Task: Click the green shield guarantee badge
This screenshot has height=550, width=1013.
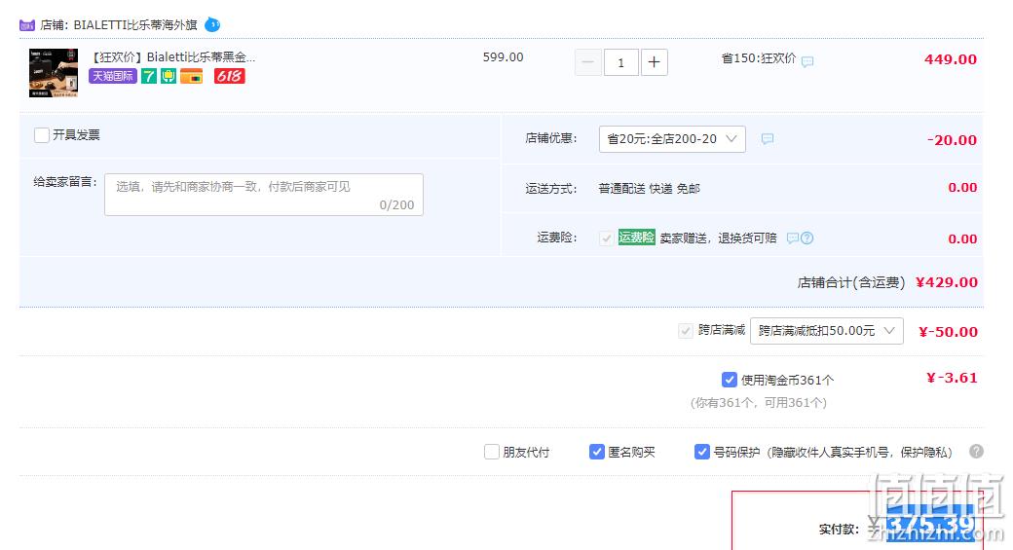Action: pos(169,76)
